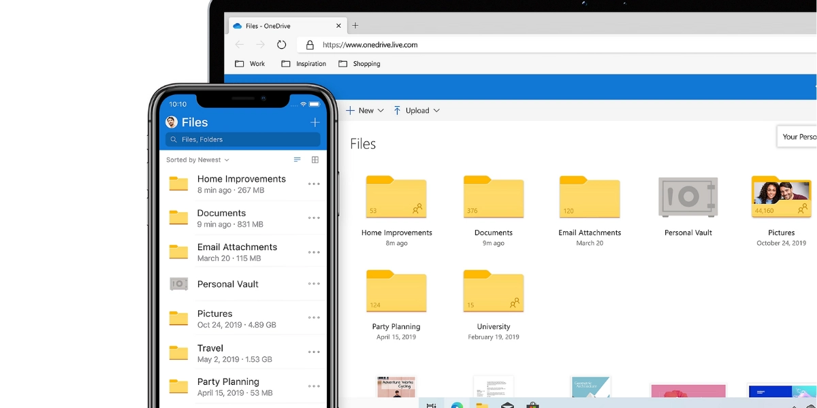Expand the Upload dropdown menu

tap(416, 110)
